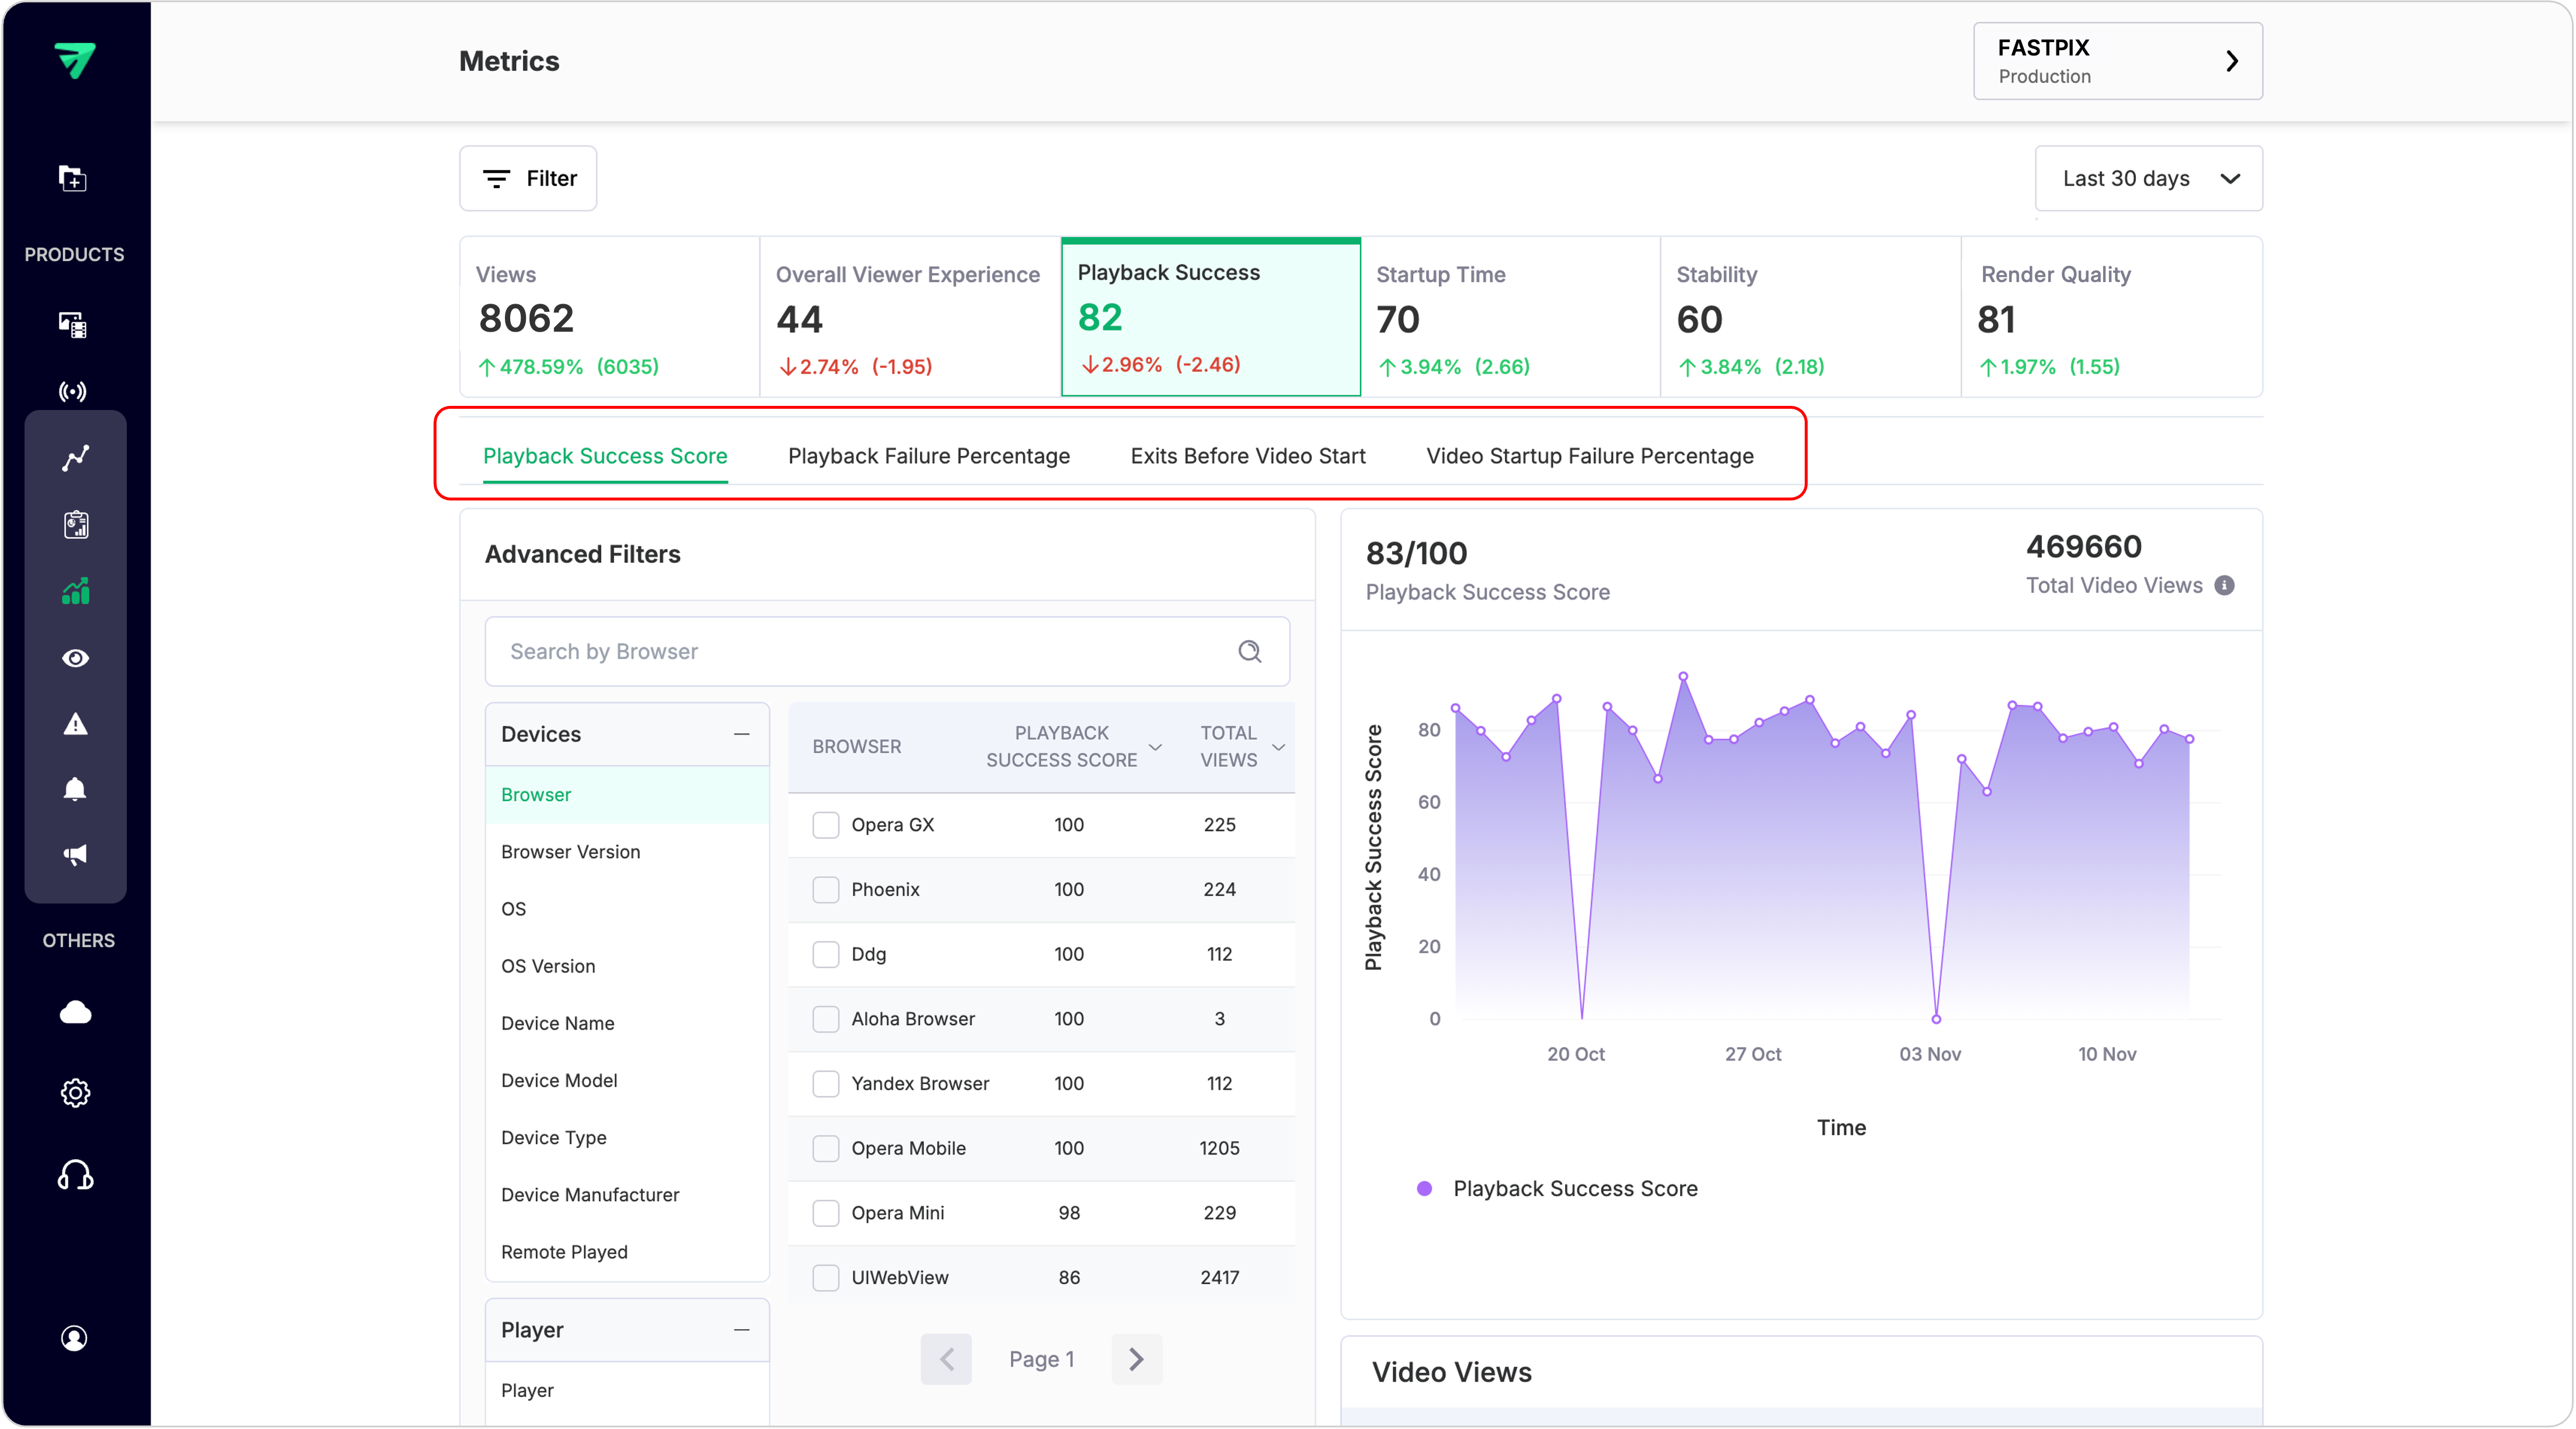Open the Exits Before Video Start tab

(x=1247, y=456)
